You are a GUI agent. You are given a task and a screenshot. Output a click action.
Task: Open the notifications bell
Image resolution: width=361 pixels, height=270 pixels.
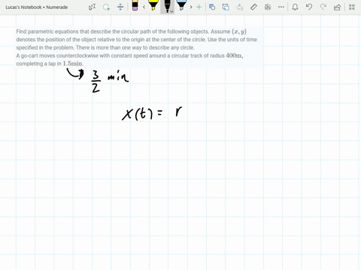click(295, 7)
